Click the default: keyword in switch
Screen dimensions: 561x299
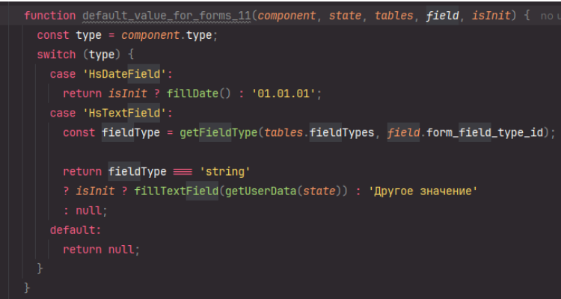point(75,230)
